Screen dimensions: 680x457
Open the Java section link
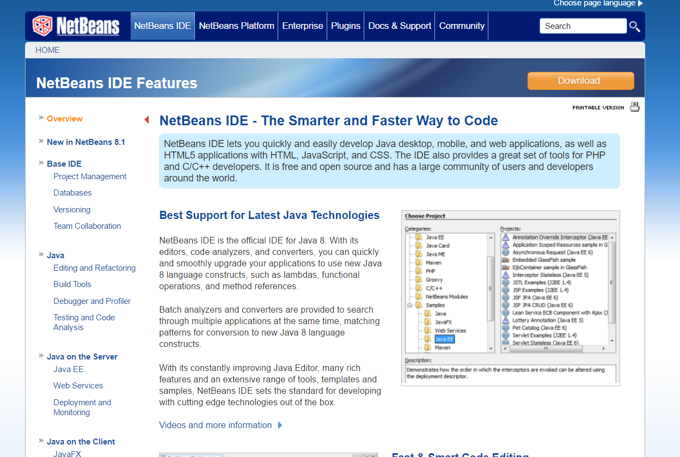pyautogui.click(x=56, y=255)
